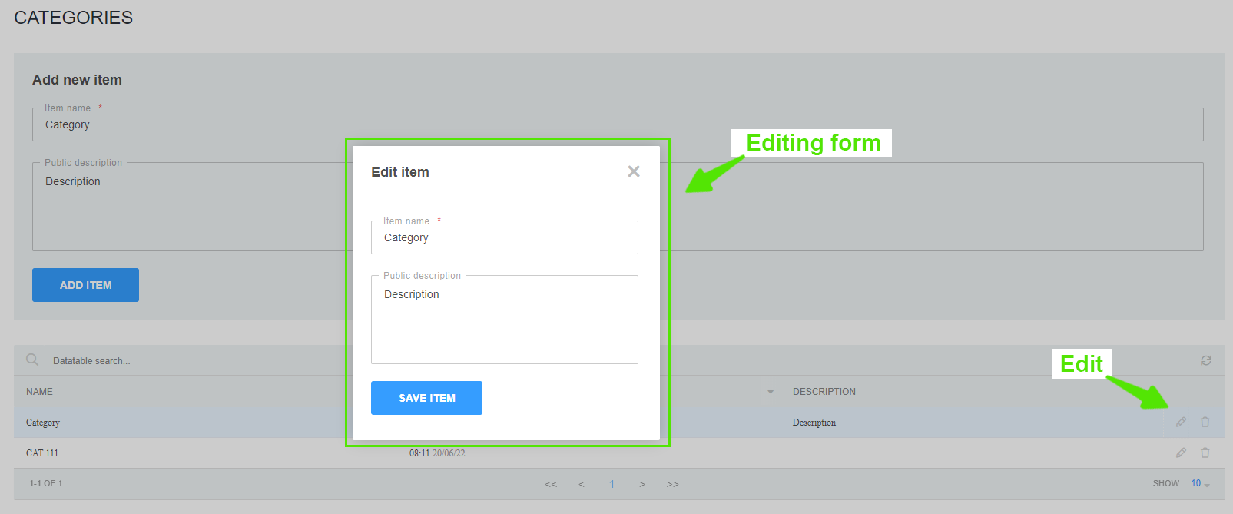Click the ADD ITEM button

[x=85, y=285]
